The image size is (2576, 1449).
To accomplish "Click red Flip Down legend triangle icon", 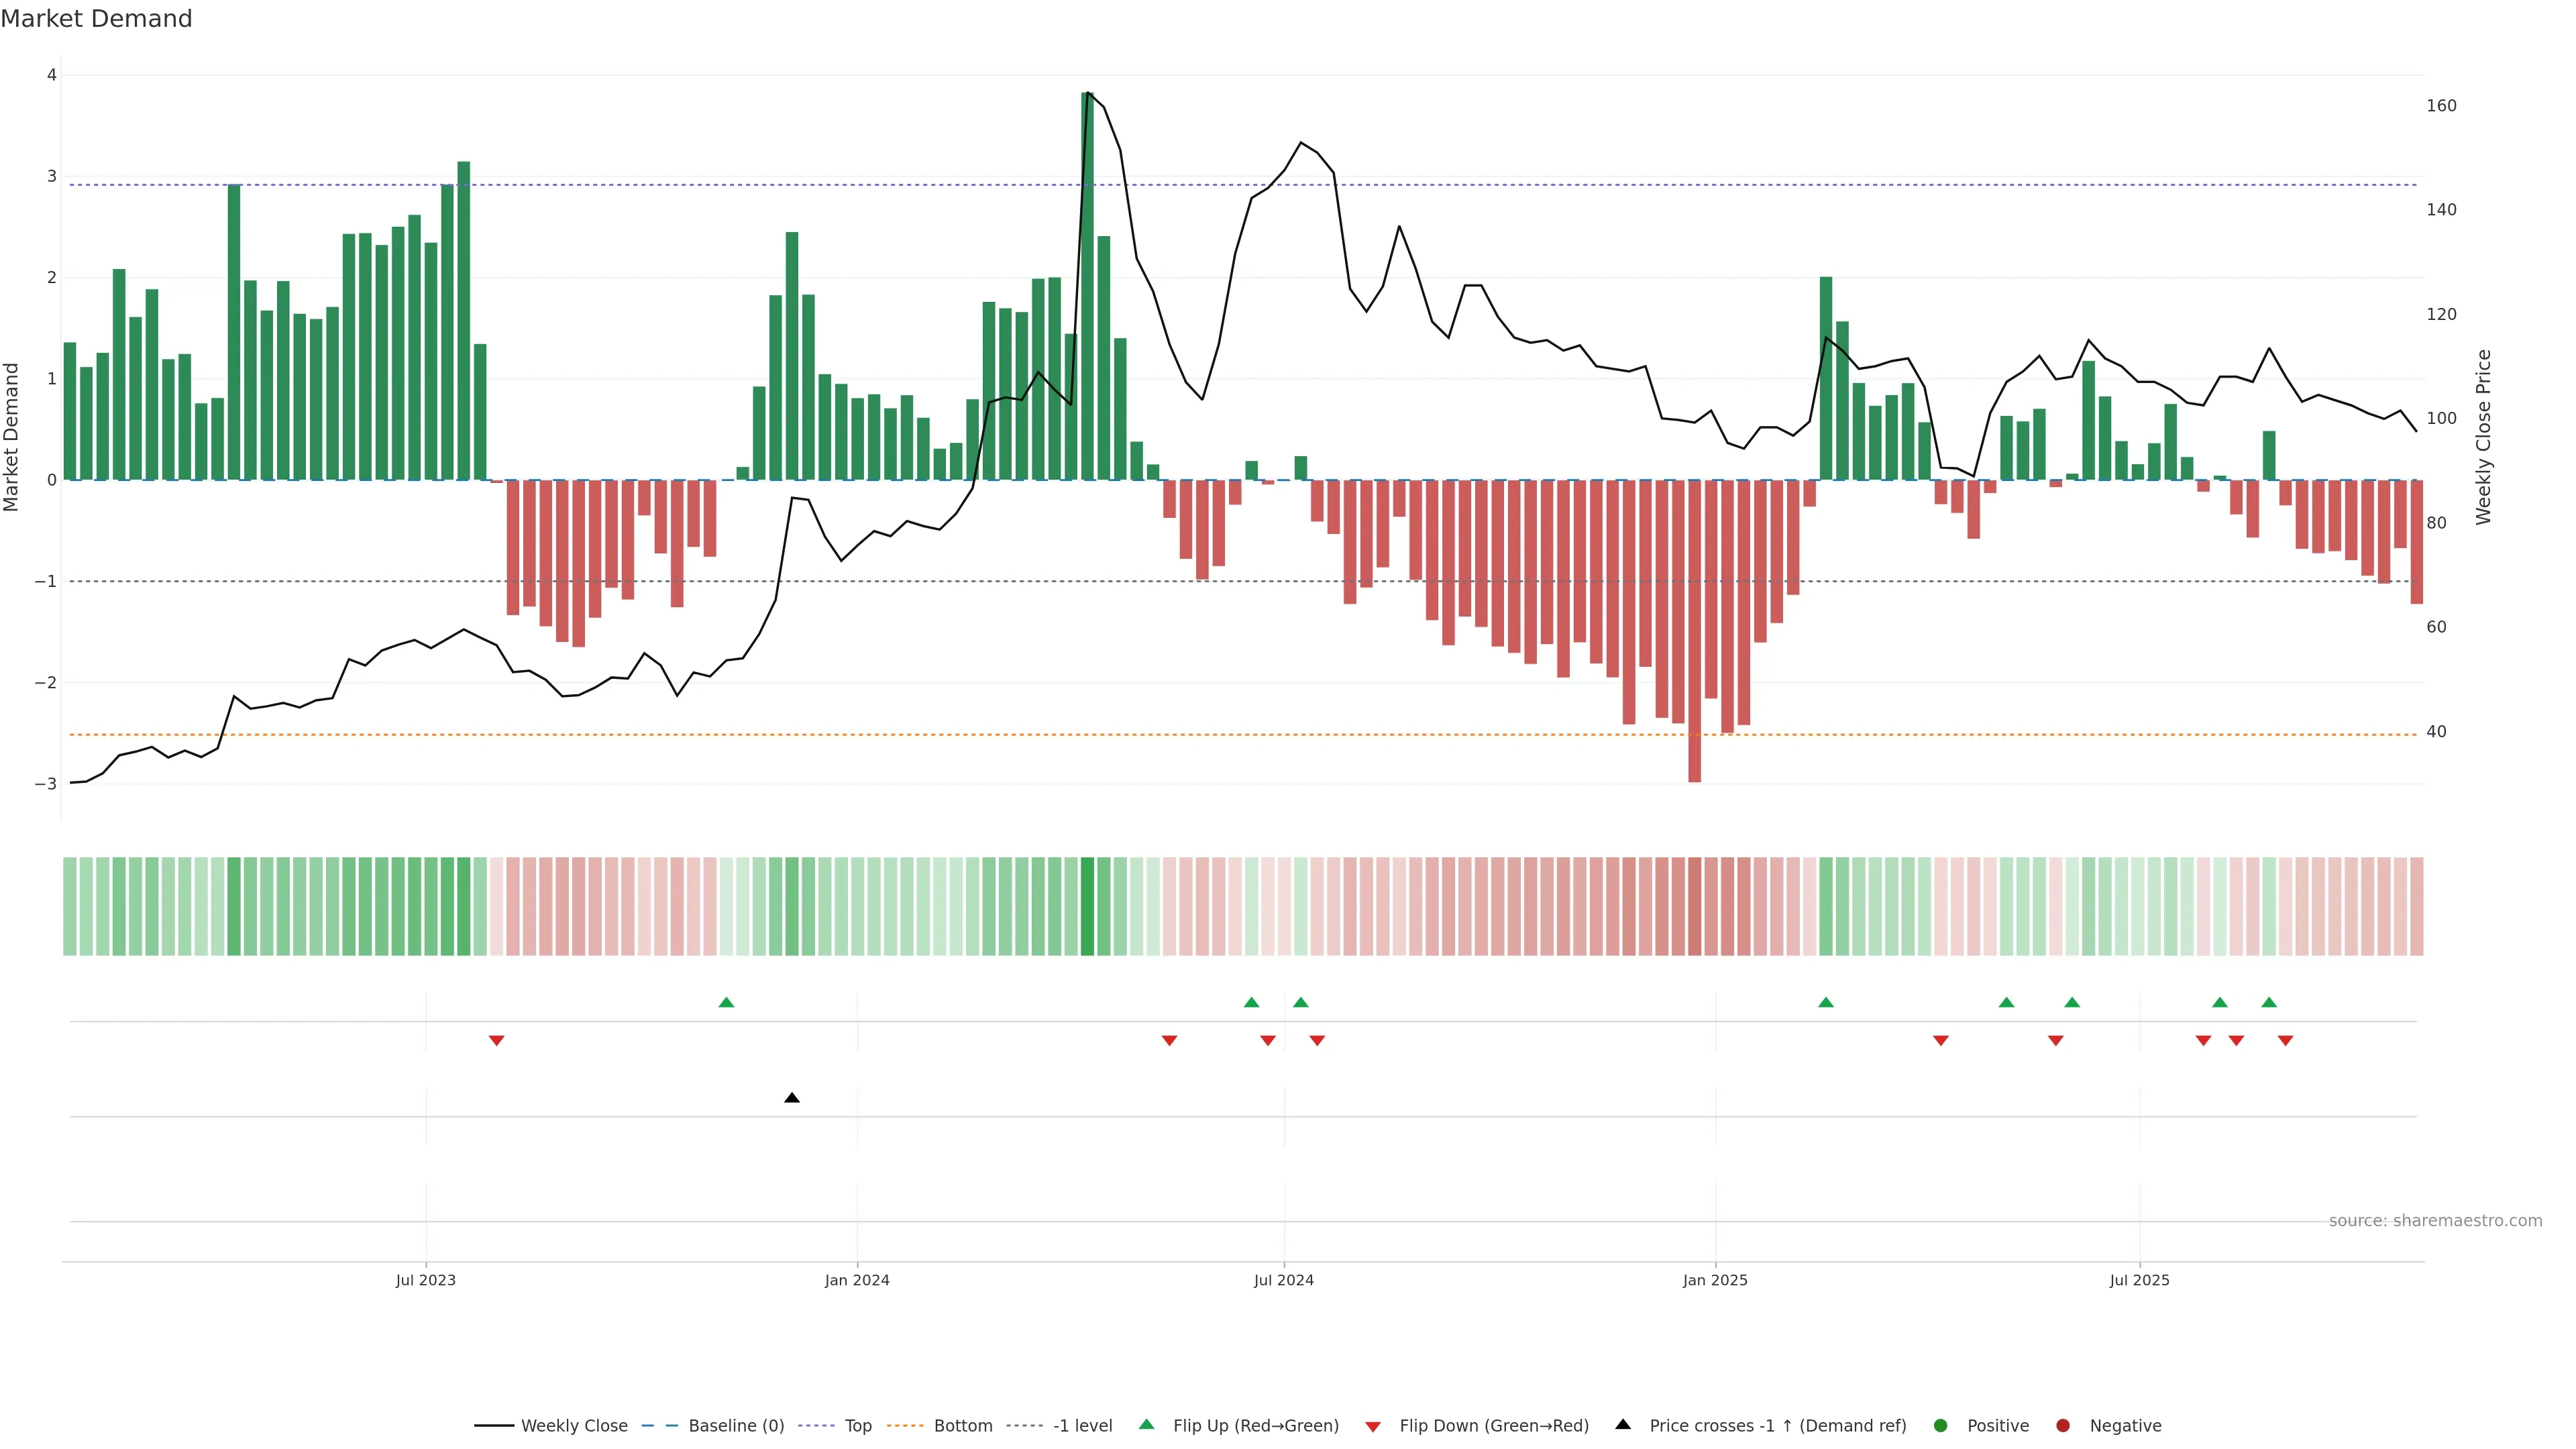I will (1373, 1427).
